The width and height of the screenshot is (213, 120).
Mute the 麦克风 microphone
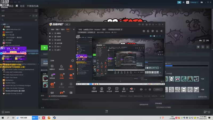click(x=124, y=89)
